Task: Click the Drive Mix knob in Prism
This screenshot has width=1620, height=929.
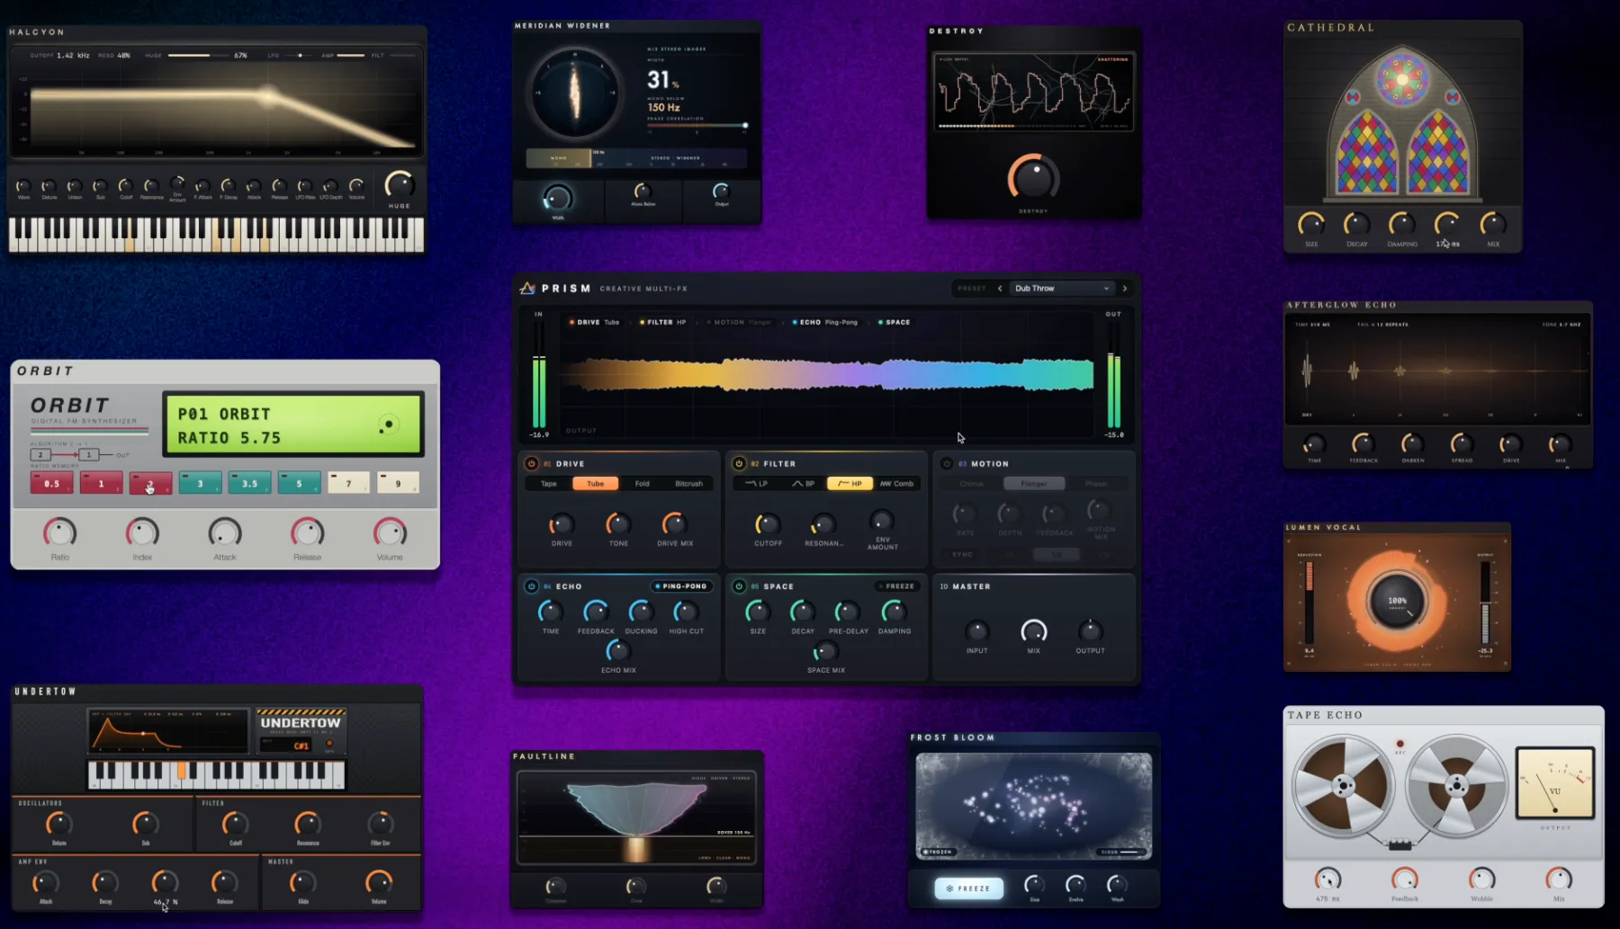Action: coord(674,523)
